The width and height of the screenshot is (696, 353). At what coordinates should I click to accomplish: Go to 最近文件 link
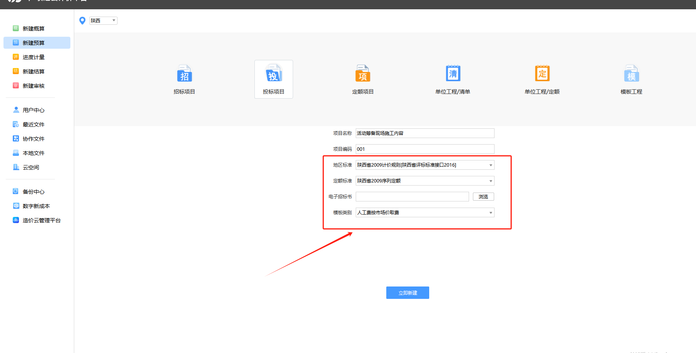pyautogui.click(x=34, y=124)
